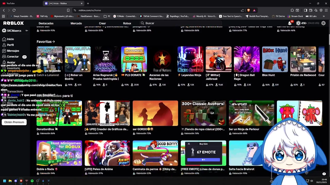
Task: Open Spotify from the taskbar
Action: tap(32, 181)
